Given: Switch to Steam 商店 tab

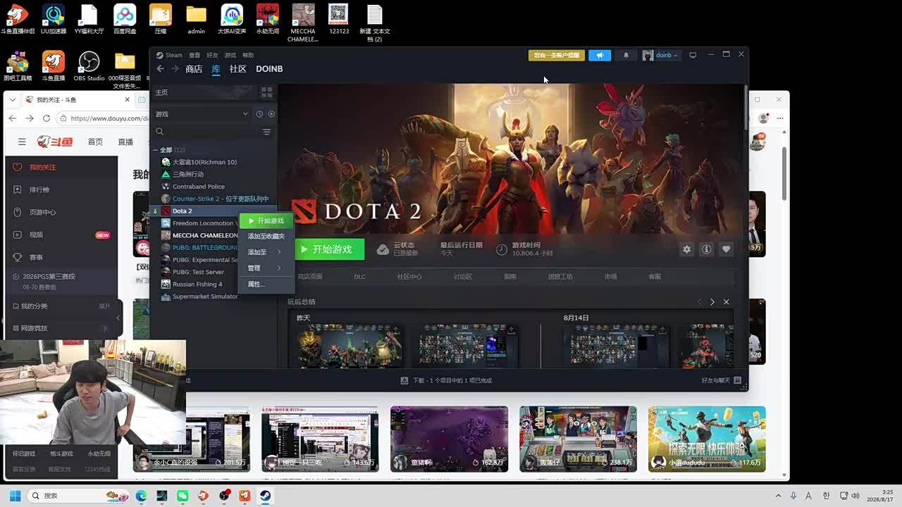Looking at the screenshot, I should click(x=194, y=69).
